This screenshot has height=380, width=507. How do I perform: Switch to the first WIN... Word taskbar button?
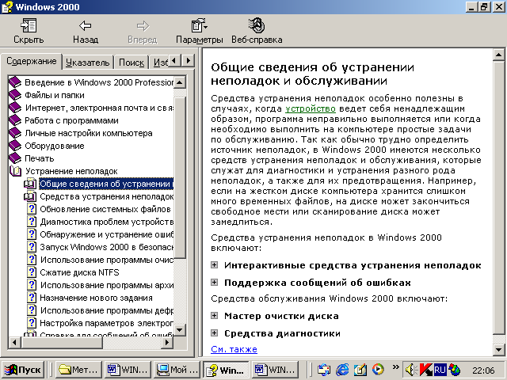pos(128,370)
